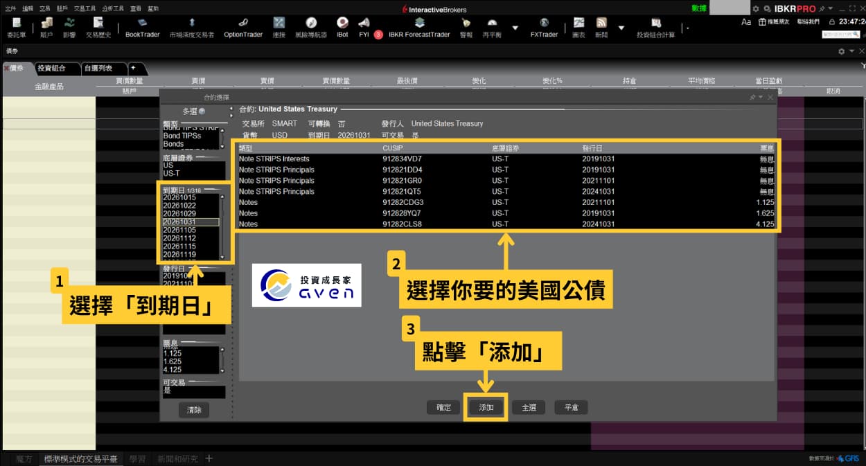The width and height of the screenshot is (866, 466).
Task: Open 交易 menu
Action: tap(45, 8)
